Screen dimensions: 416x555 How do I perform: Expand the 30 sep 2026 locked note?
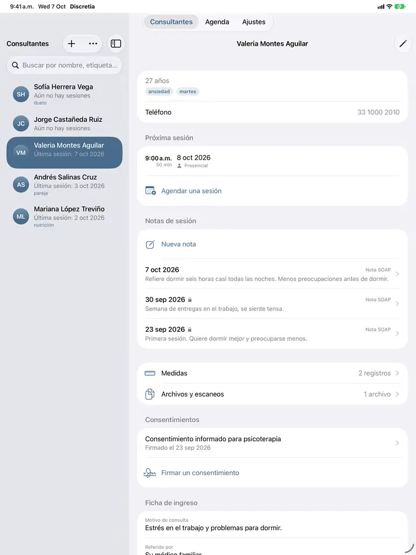(272, 304)
